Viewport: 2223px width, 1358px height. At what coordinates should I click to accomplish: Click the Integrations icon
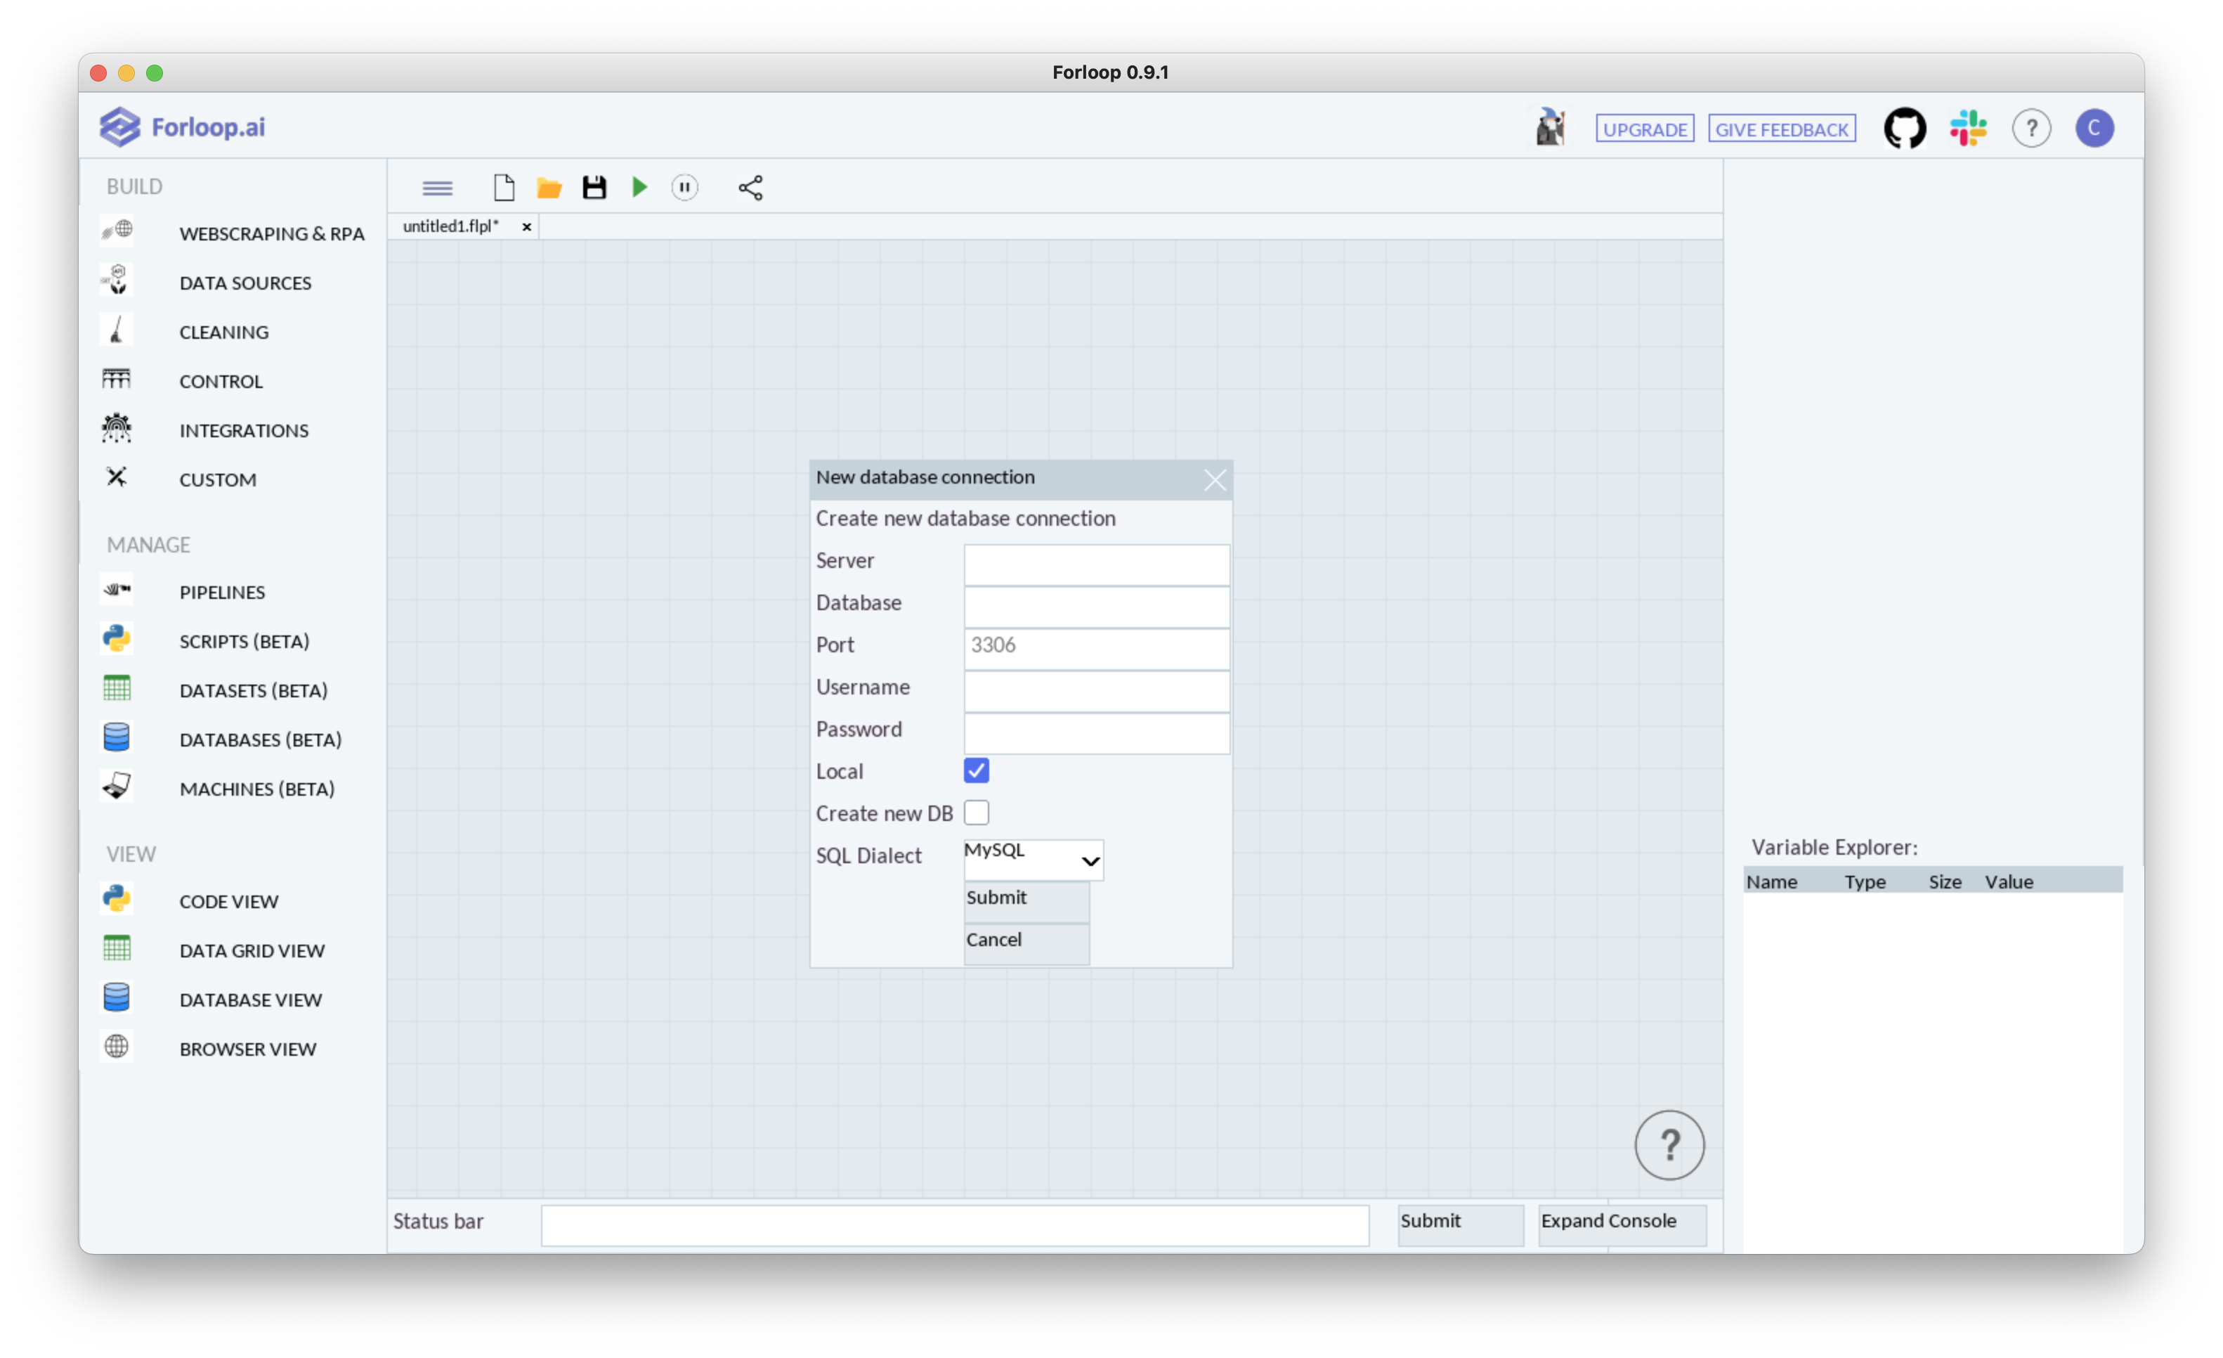117,429
